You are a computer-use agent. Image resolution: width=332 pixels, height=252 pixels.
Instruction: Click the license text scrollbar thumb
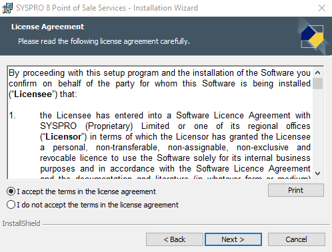[318, 83]
